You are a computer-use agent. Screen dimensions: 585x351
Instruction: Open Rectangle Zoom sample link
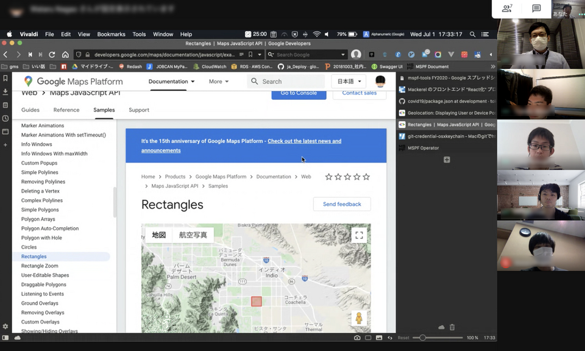40,266
